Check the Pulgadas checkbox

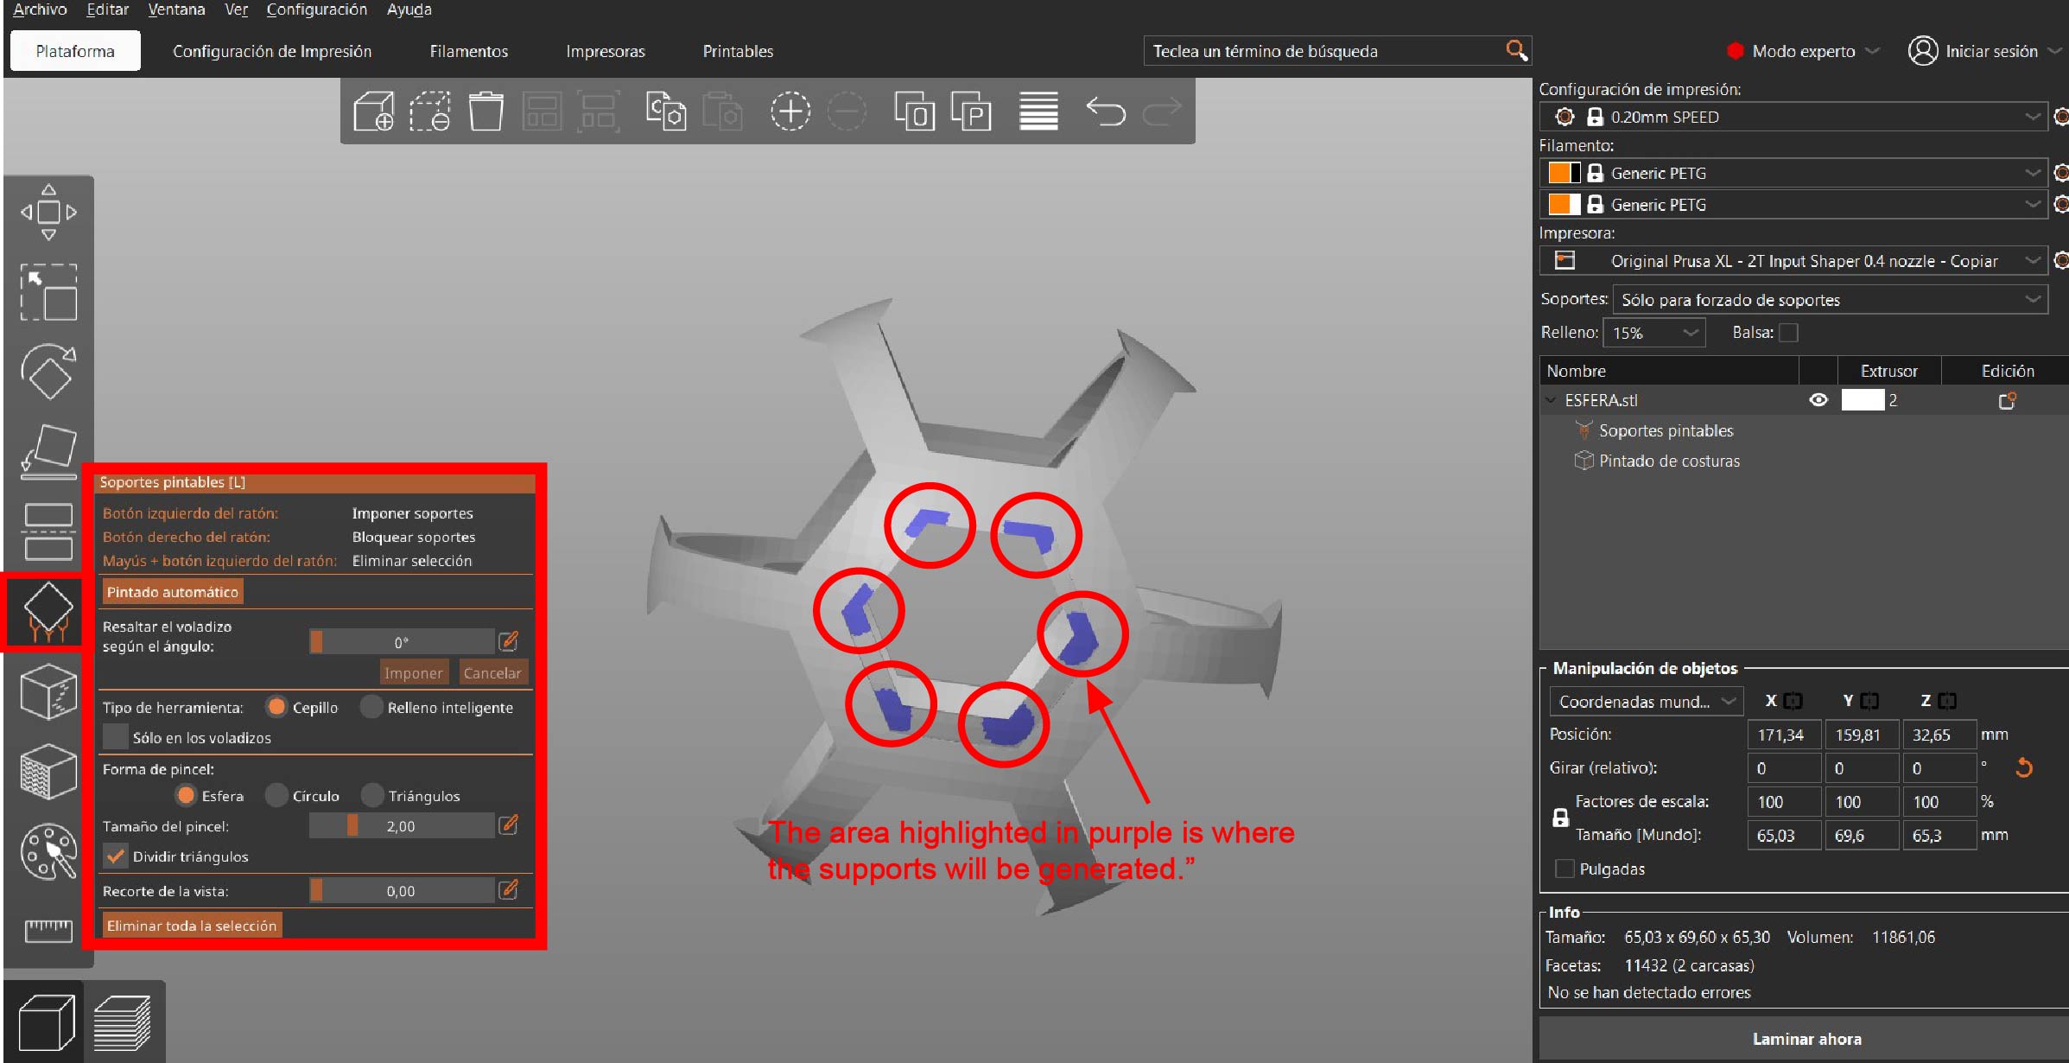[x=1564, y=869]
